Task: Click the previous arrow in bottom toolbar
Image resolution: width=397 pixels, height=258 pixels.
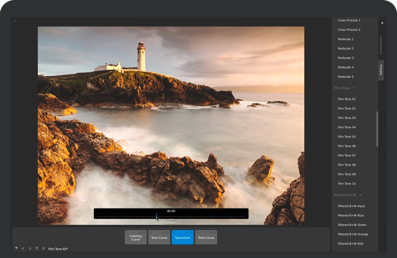Action: [x=23, y=248]
